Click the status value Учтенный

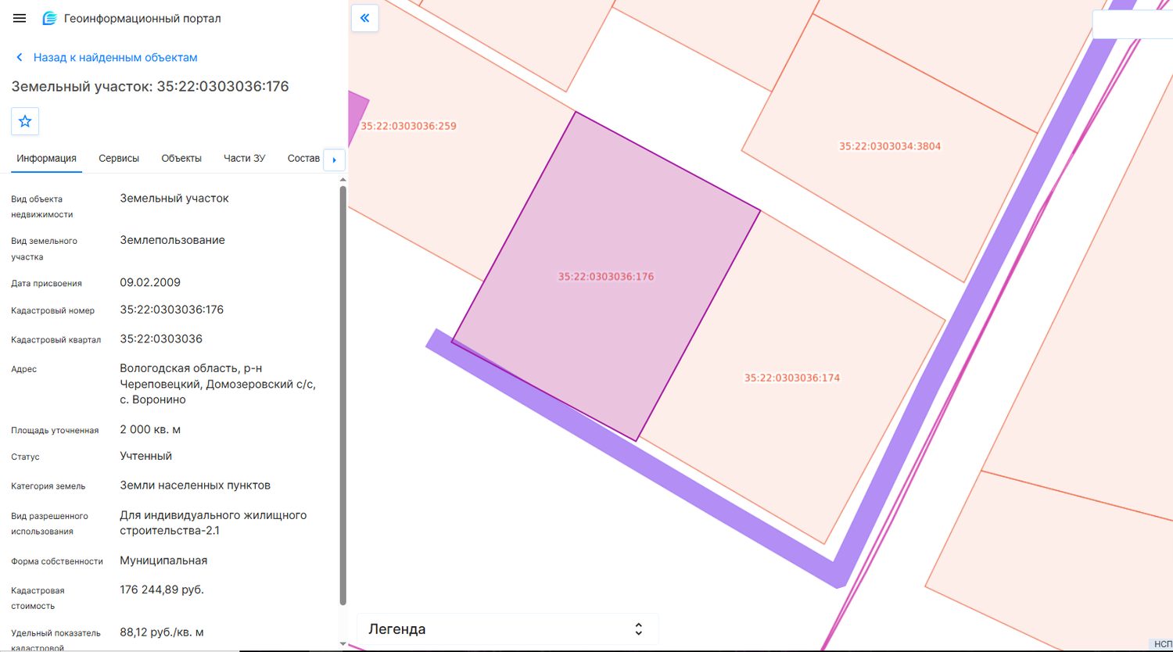pyautogui.click(x=146, y=456)
